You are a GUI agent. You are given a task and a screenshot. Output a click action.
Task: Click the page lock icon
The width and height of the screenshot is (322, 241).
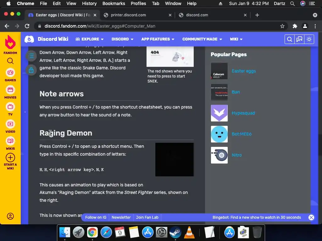(x=31, y=70)
